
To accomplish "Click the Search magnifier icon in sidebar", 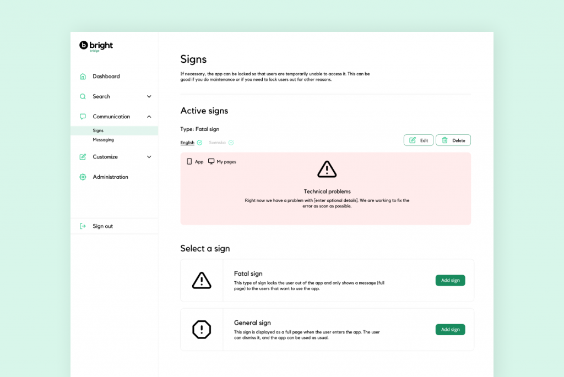I will tap(83, 96).
